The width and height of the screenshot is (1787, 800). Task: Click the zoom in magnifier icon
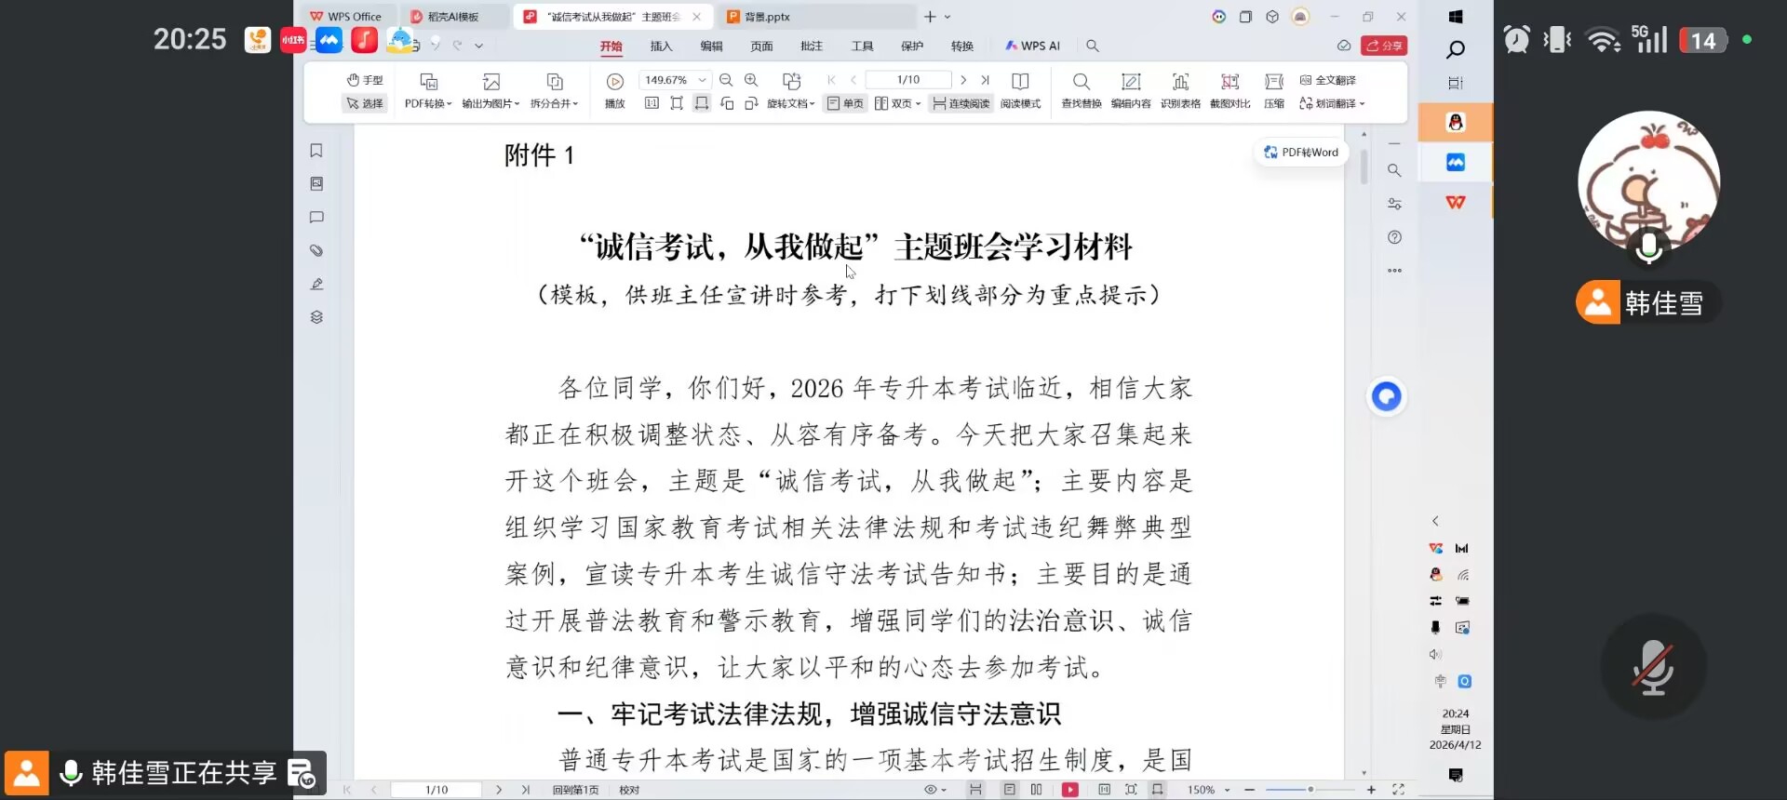(751, 80)
